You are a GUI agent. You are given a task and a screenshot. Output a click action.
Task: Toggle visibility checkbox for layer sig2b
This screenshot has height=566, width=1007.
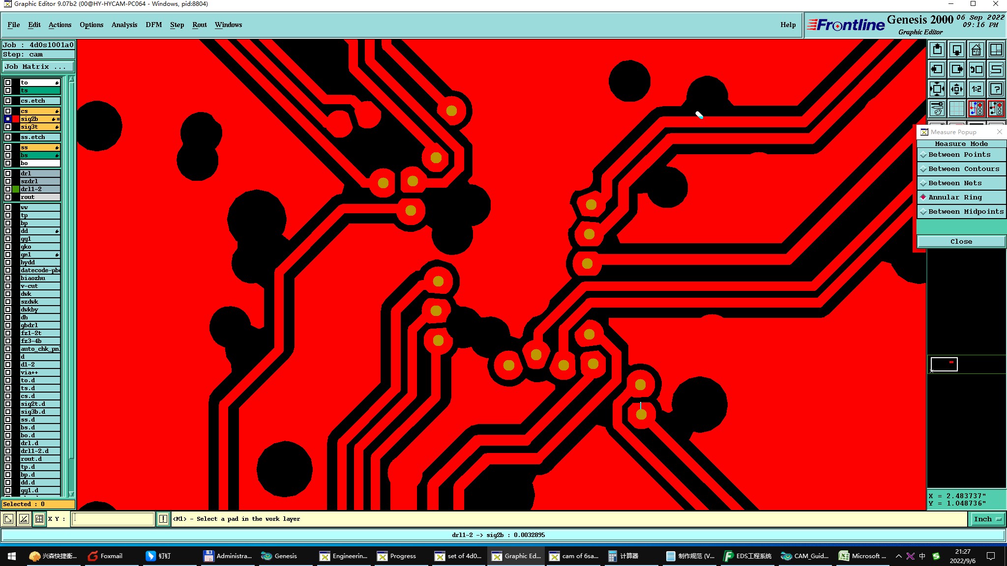[8, 119]
